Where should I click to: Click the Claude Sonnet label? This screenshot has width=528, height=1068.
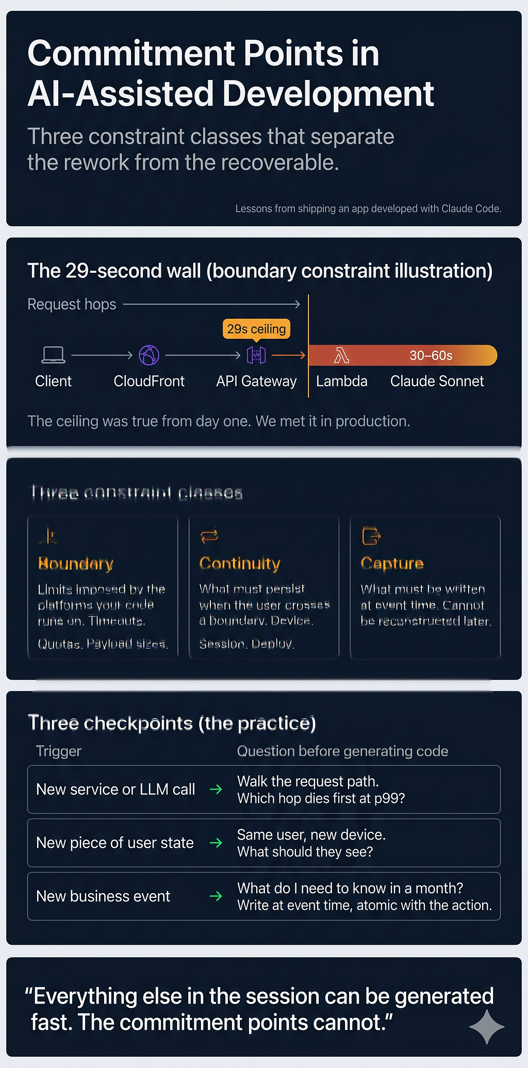click(x=437, y=381)
